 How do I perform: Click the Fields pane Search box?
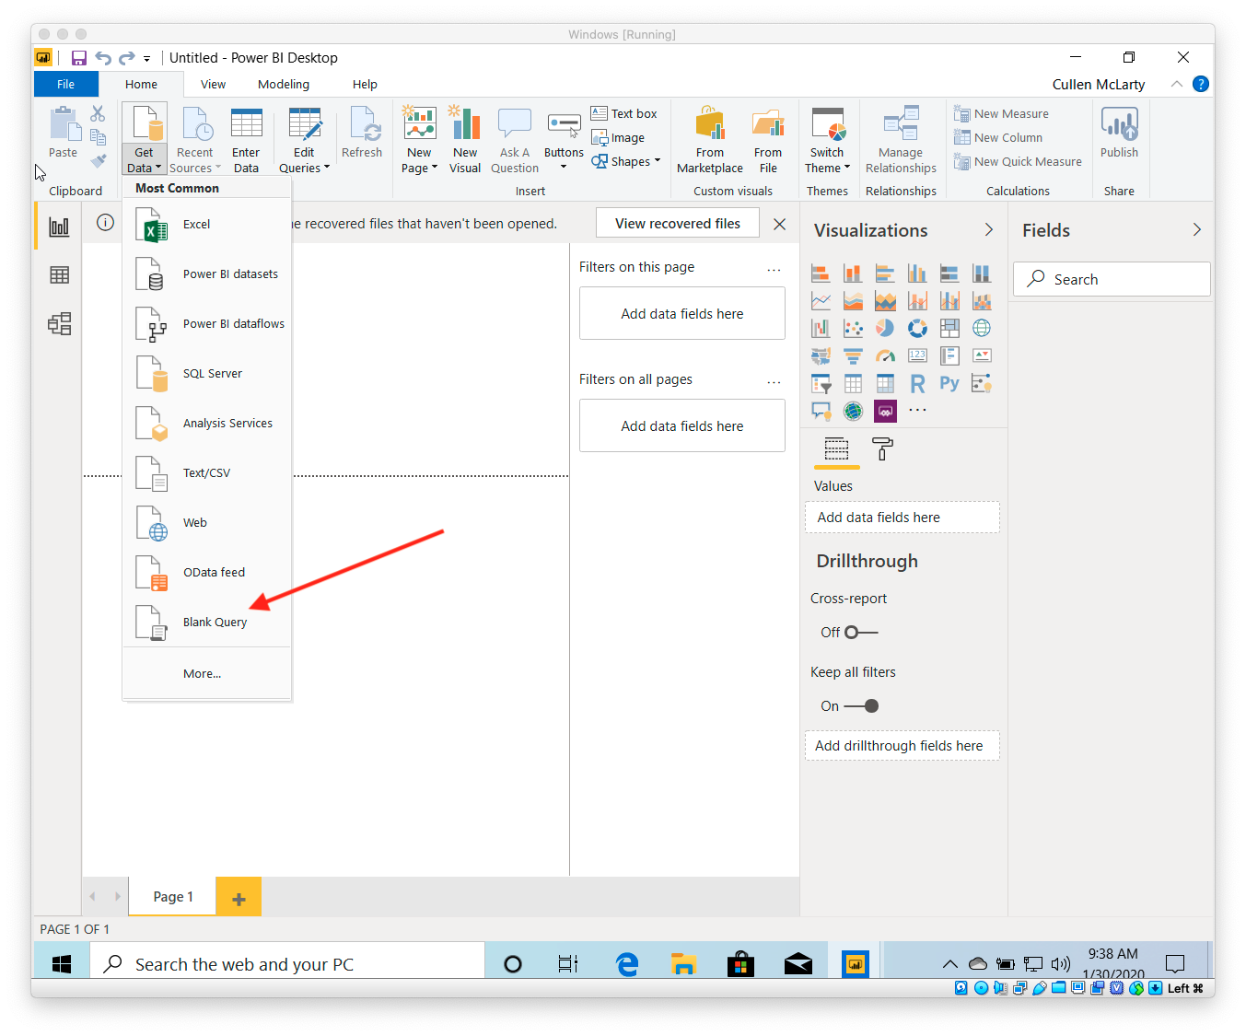click(x=1112, y=279)
